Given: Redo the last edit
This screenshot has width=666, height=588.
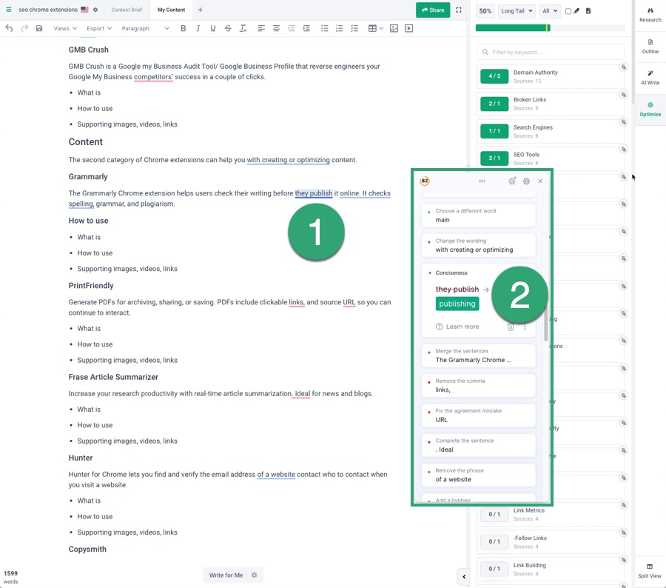Looking at the screenshot, I should point(24,28).
